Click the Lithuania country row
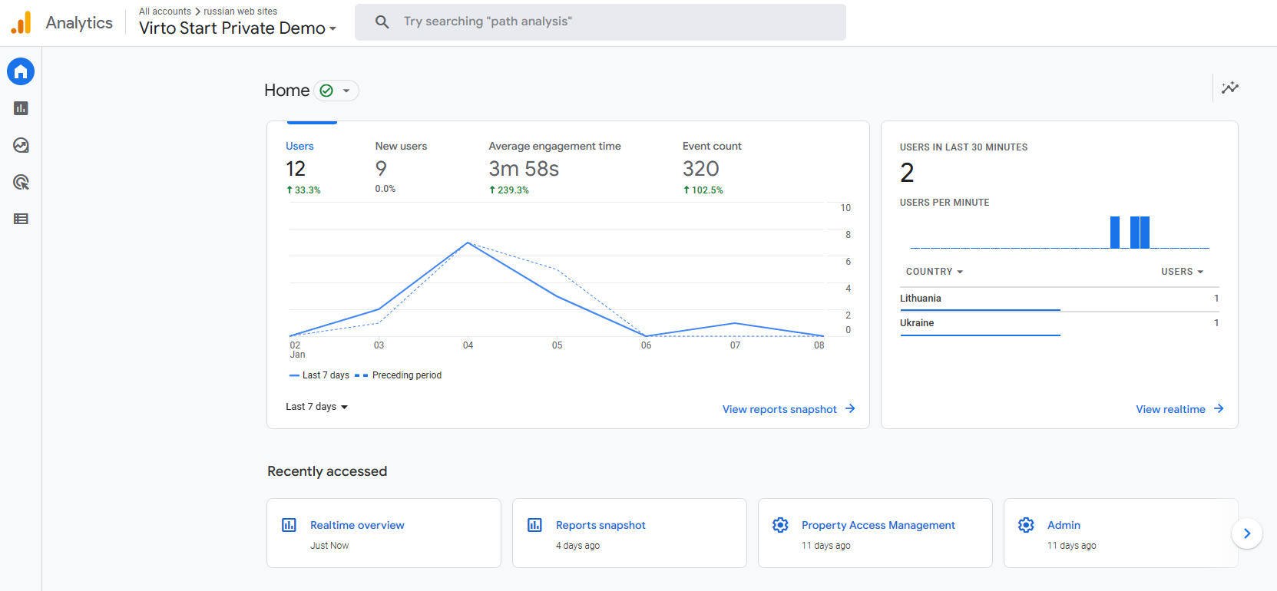The height and width of the screenshot is (591, 1277). (x=1060, y=299)
